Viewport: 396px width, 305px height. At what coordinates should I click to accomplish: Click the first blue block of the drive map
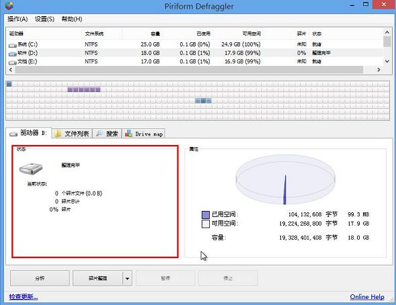9,84
